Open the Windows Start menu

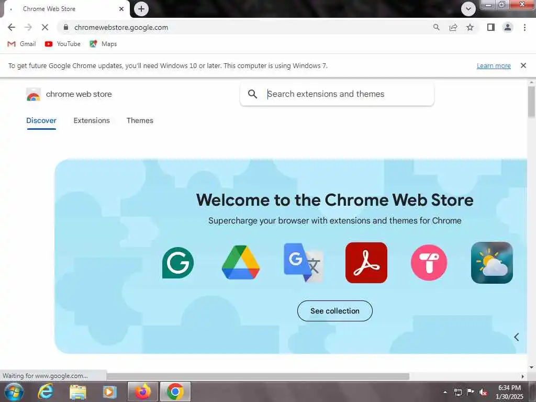(14, 392)
